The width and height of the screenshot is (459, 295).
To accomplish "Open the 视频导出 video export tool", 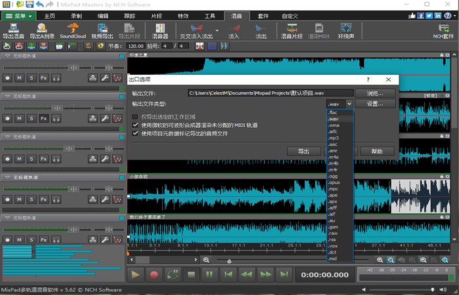I will (x=102, y=31).
